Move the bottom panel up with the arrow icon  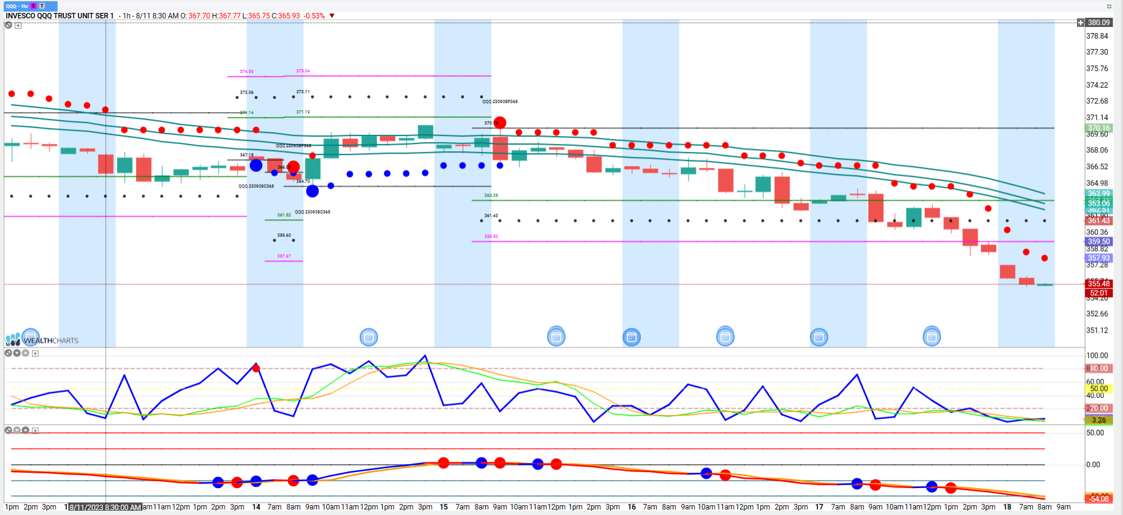[26, 430]
